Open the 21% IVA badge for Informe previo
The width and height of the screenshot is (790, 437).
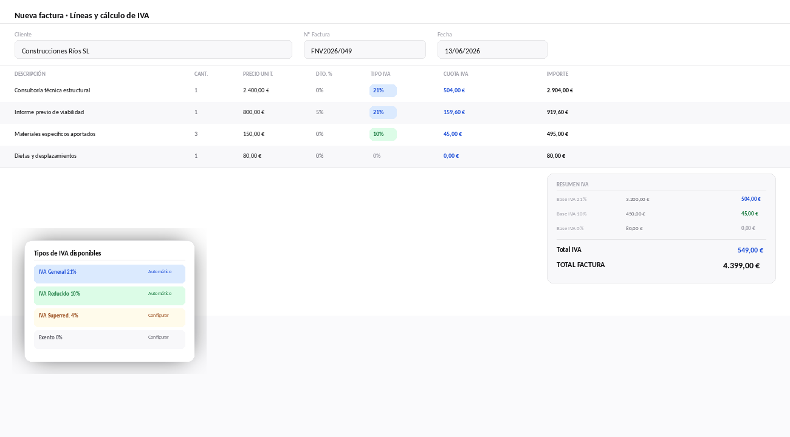point(383,112)
